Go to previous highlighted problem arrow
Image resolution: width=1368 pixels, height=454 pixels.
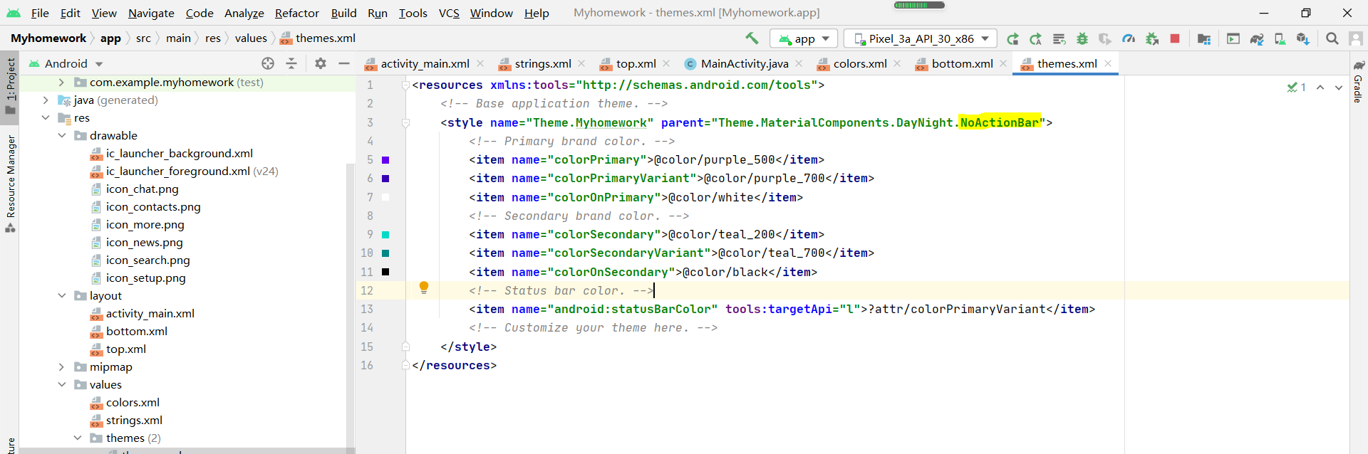[1320, 87]
